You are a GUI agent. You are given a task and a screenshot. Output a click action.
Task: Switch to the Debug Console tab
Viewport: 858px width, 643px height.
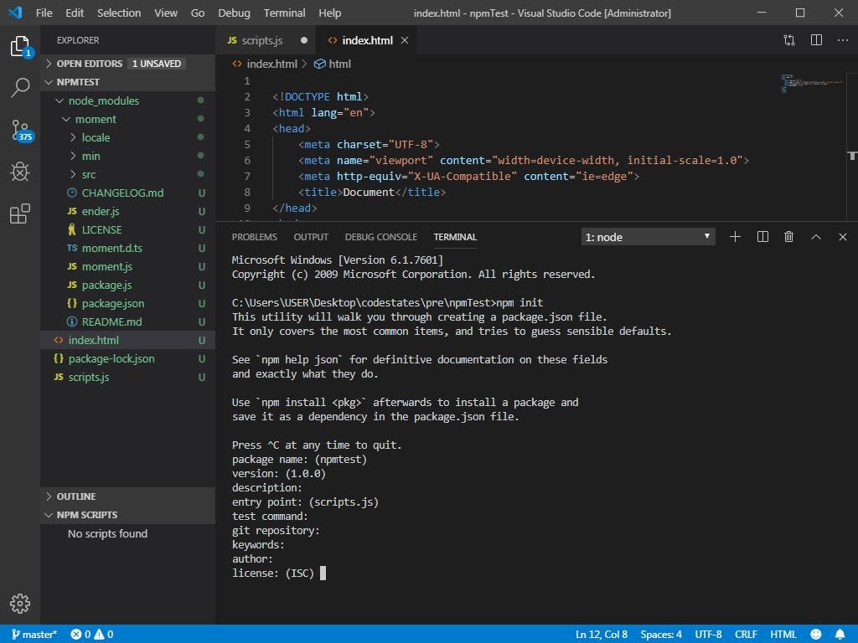point(381,237)
